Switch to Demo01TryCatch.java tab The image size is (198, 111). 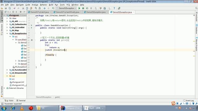point(40,12)
